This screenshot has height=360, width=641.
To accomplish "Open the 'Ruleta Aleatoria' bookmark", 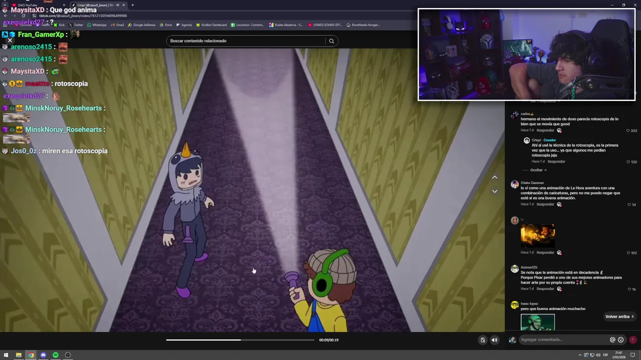I will (x=286, y=25).
